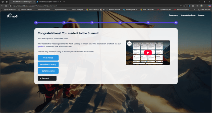This screenshot has width=212, height=113.
Task: Follow the guides hyperlink
Action: pos(41,46)
